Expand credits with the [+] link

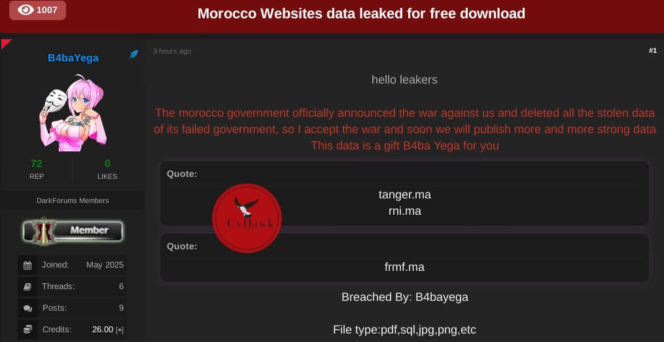pos(120,330)
